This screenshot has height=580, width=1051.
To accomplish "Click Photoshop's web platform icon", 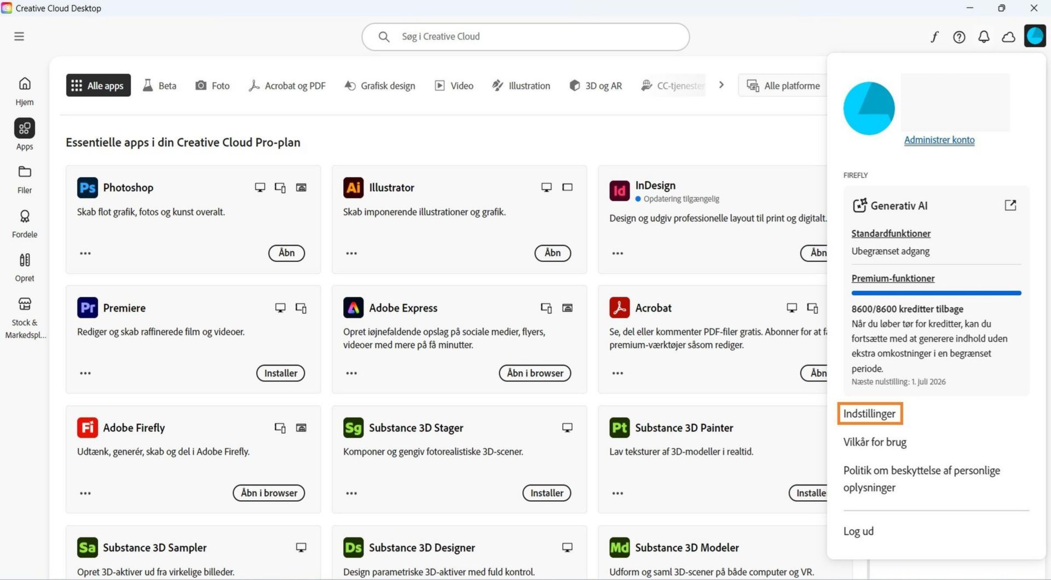I will (301, 188).
